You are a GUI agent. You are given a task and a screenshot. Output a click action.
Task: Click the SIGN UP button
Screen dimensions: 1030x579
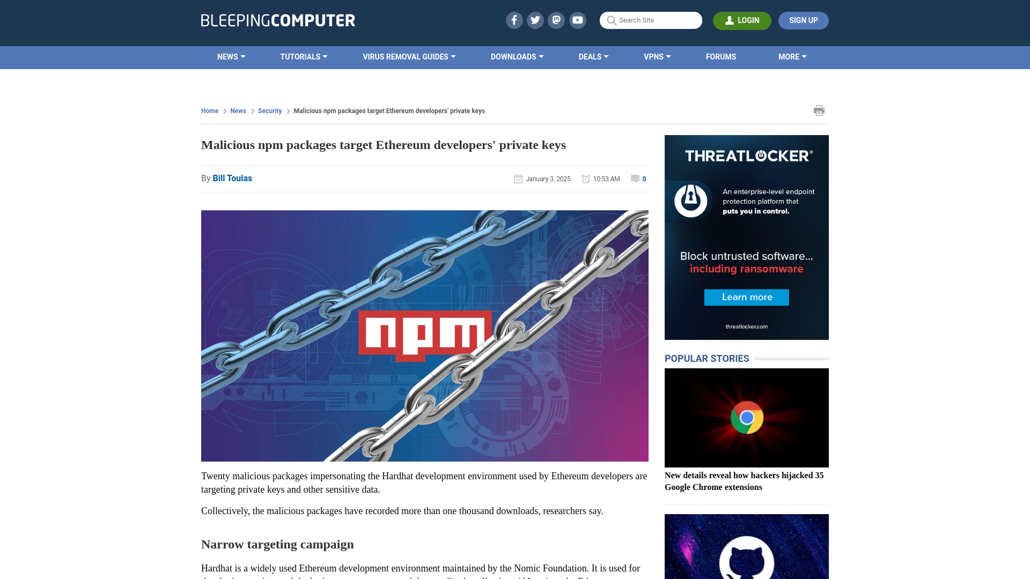pyautogui.click(x=803, y=20)
